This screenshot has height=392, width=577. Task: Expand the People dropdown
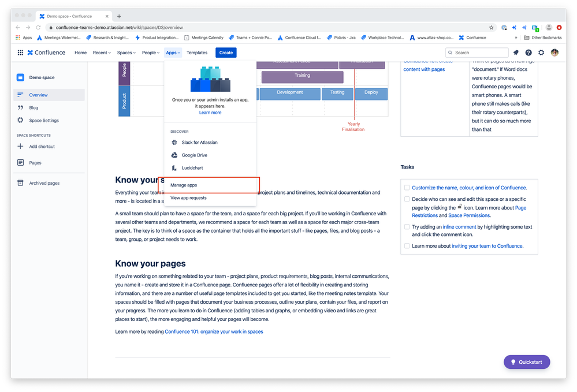(151, 53)
